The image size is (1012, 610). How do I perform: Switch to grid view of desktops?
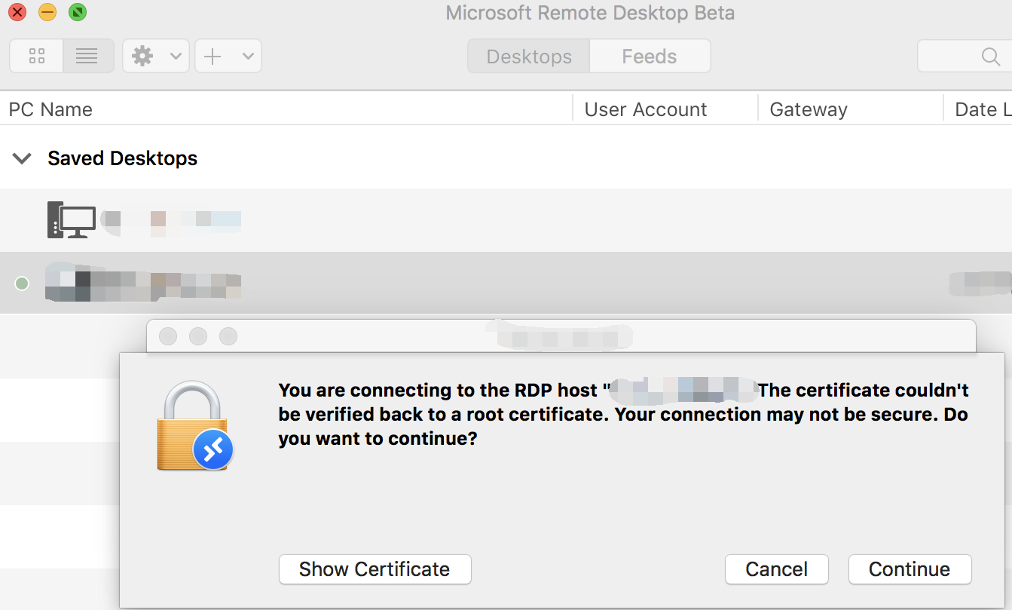37,56
